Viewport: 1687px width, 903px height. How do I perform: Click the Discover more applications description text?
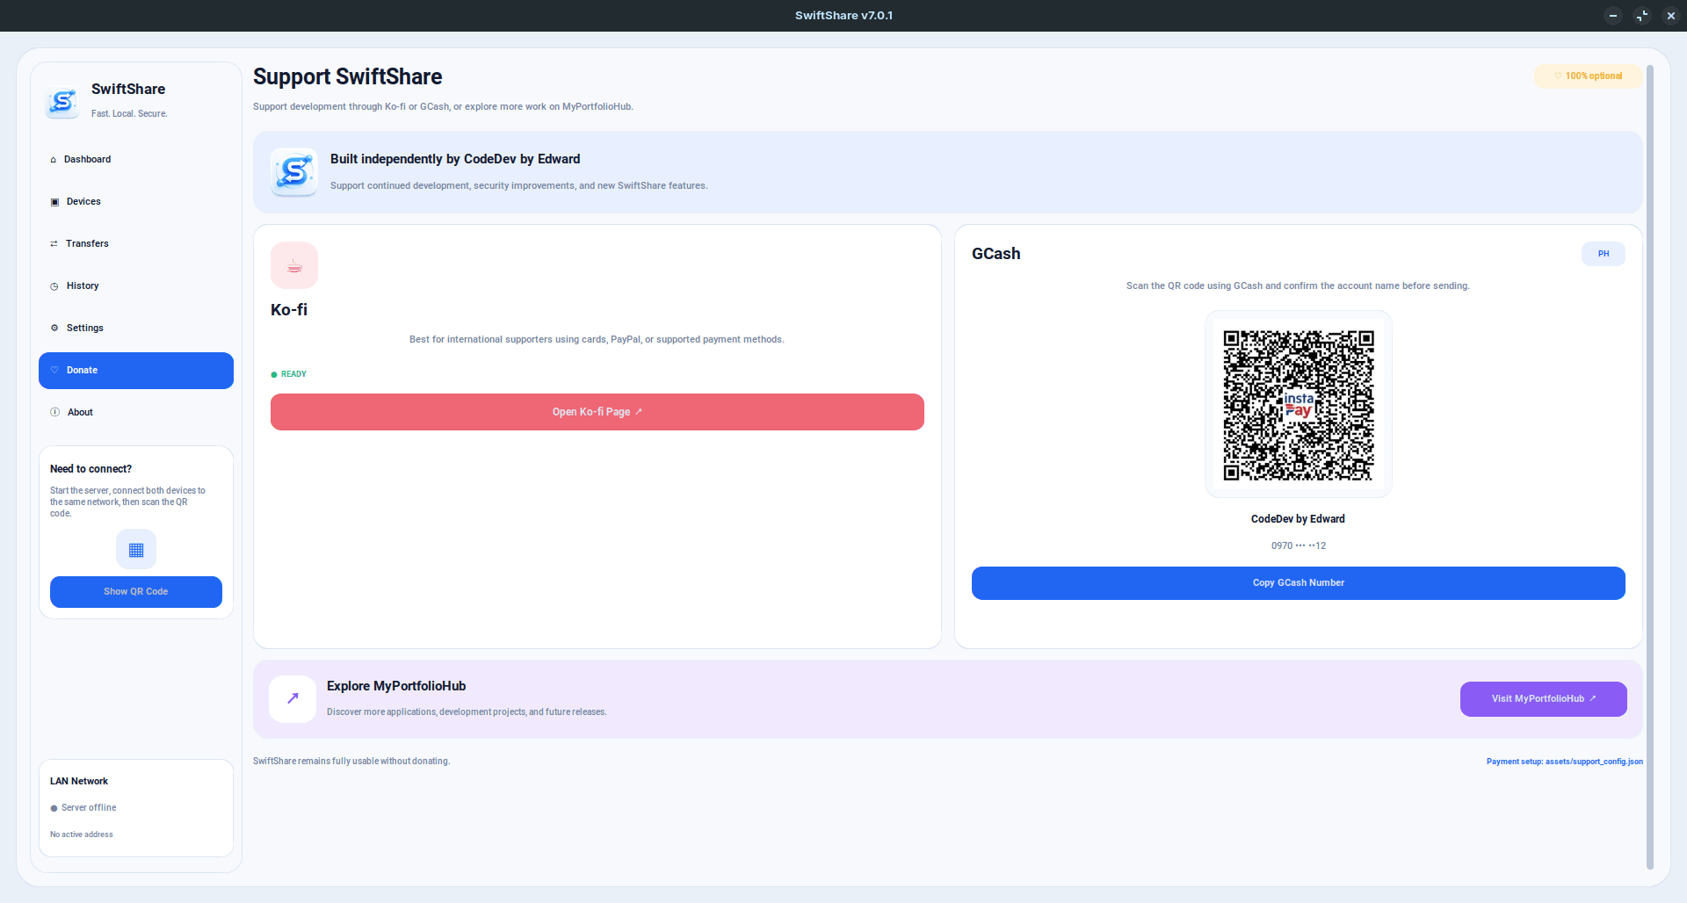tap(467, 712)
